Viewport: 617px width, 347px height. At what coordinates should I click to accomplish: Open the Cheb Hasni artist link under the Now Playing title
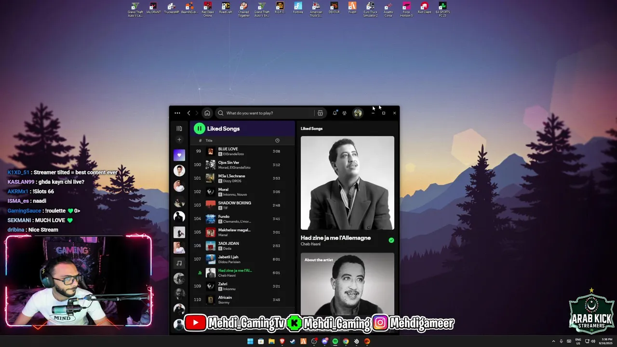click(310, 244)
